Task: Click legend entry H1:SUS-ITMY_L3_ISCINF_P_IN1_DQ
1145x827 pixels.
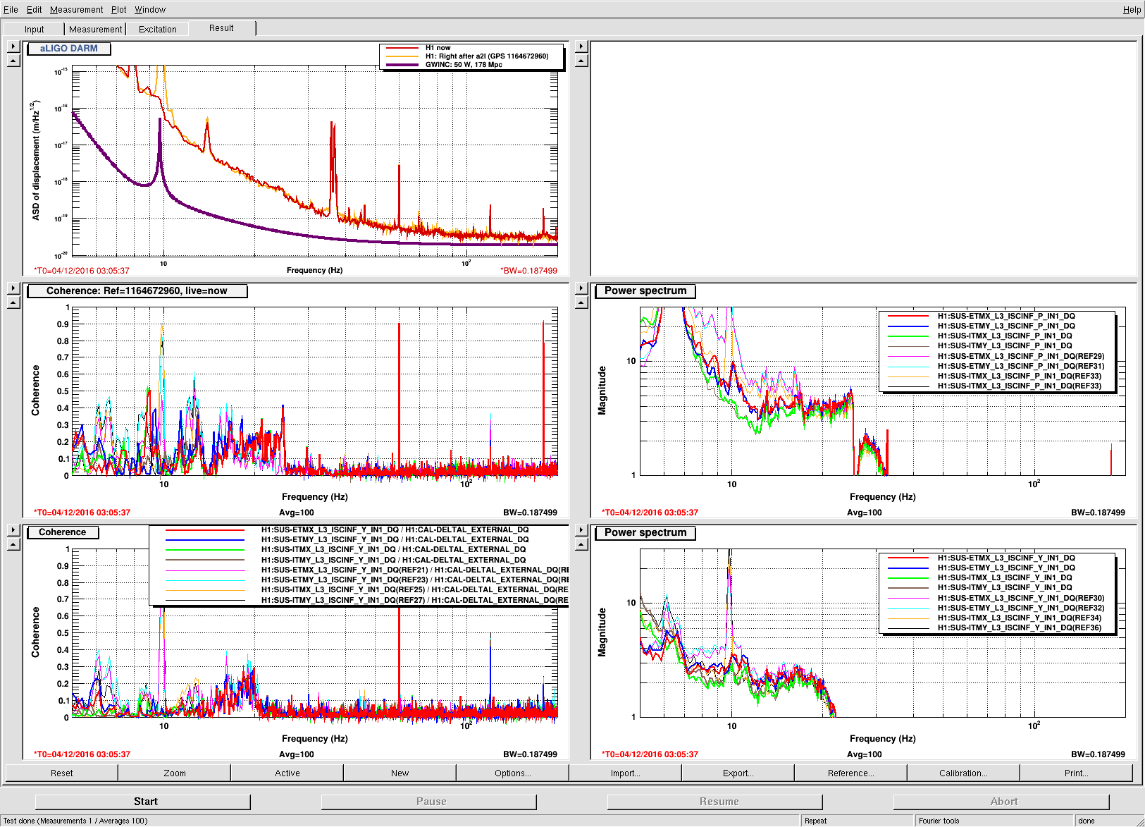Action: click(1005, 345)
